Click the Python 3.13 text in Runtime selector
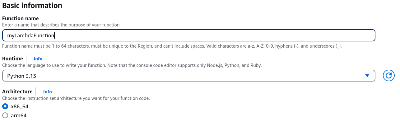This screenshot has width=400, height=122. tap(22, 76)
